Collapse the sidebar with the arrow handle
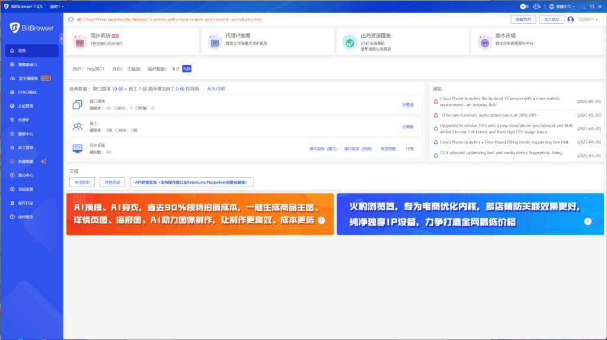607x340 pixels. click(x=61, y=39)
